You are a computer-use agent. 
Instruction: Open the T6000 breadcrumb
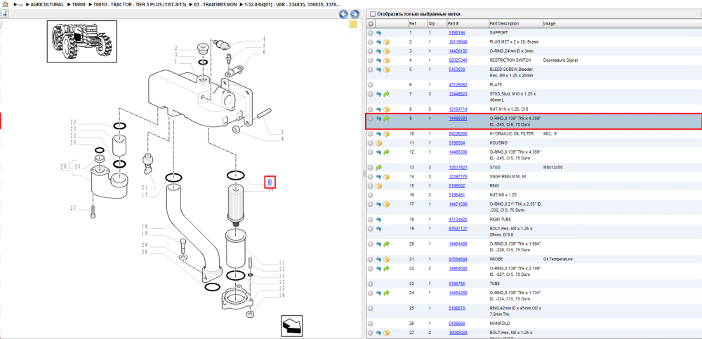[x=79, y=4]
